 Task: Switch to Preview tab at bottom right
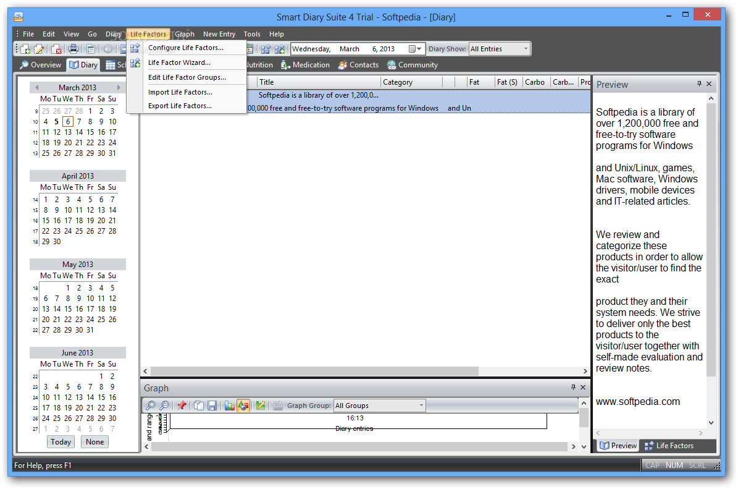pos(618,446)
